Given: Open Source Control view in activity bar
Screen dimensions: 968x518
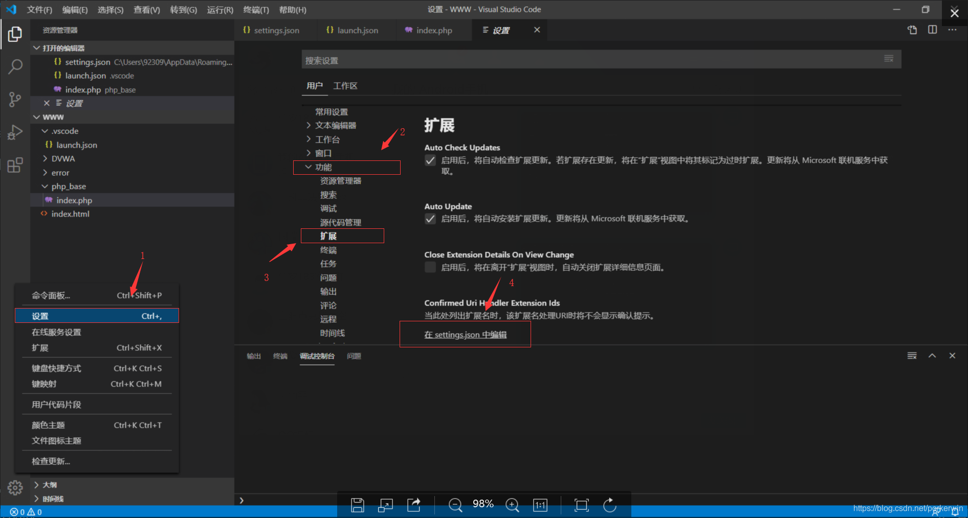Looking at the screenshot, I should point(15,99).
